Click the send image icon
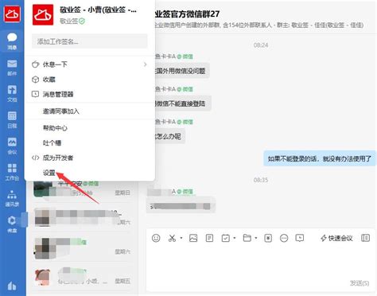Image resolution: width=377 pixels, height=296 pixels. 193,238
